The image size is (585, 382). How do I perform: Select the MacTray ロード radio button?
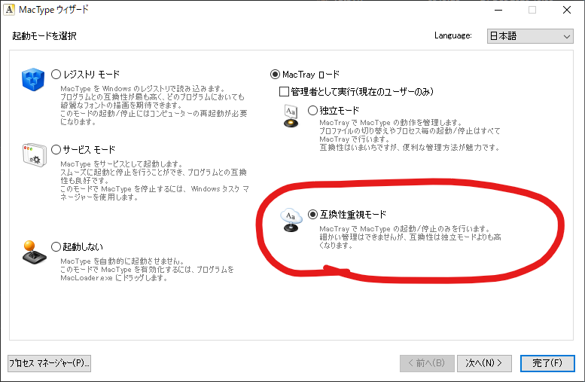pos(275,75)
